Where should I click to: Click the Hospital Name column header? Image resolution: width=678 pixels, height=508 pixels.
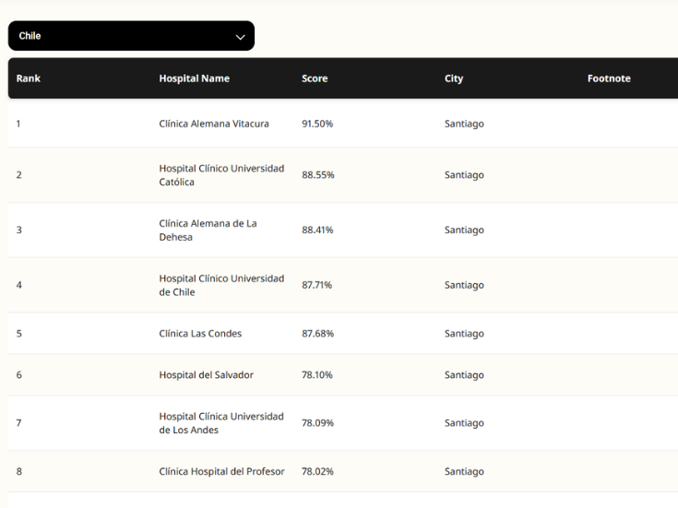pos(194,79)
